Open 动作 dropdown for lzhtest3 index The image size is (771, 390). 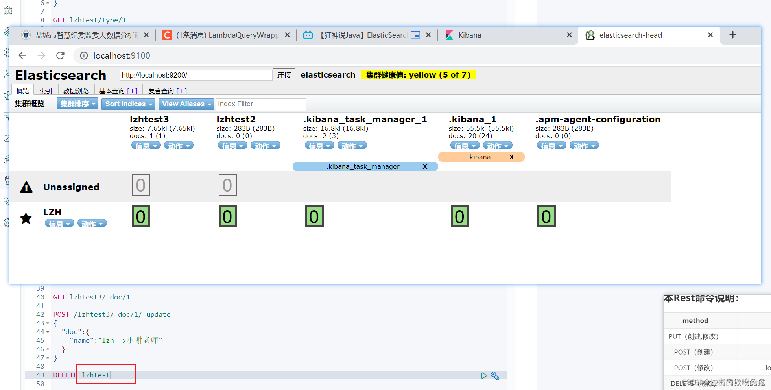[x=179, y=146]
